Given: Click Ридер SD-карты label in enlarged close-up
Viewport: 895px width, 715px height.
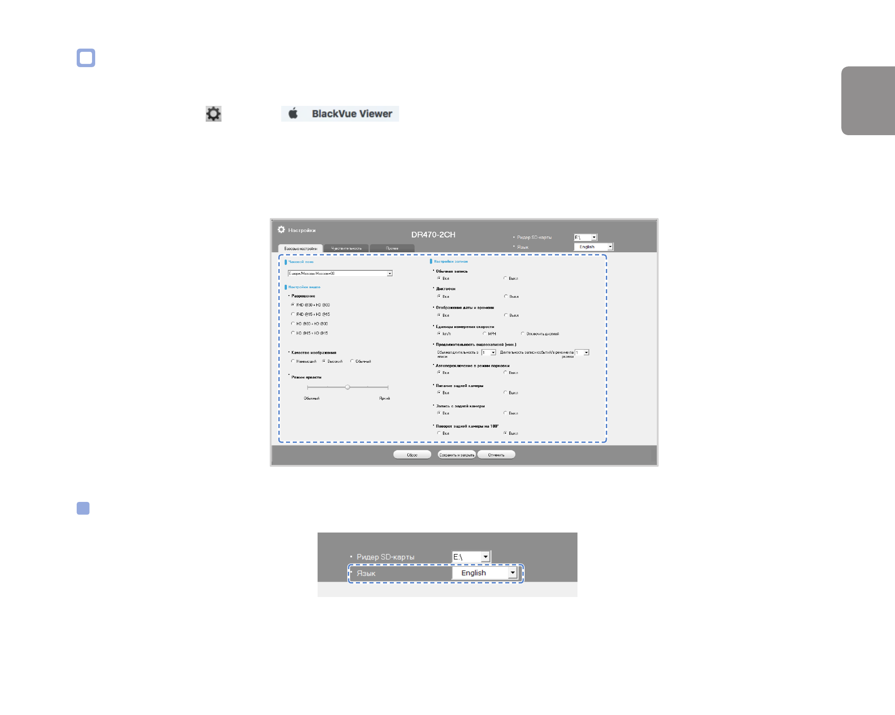Looking at the screenshot, I should coord(385,557).
